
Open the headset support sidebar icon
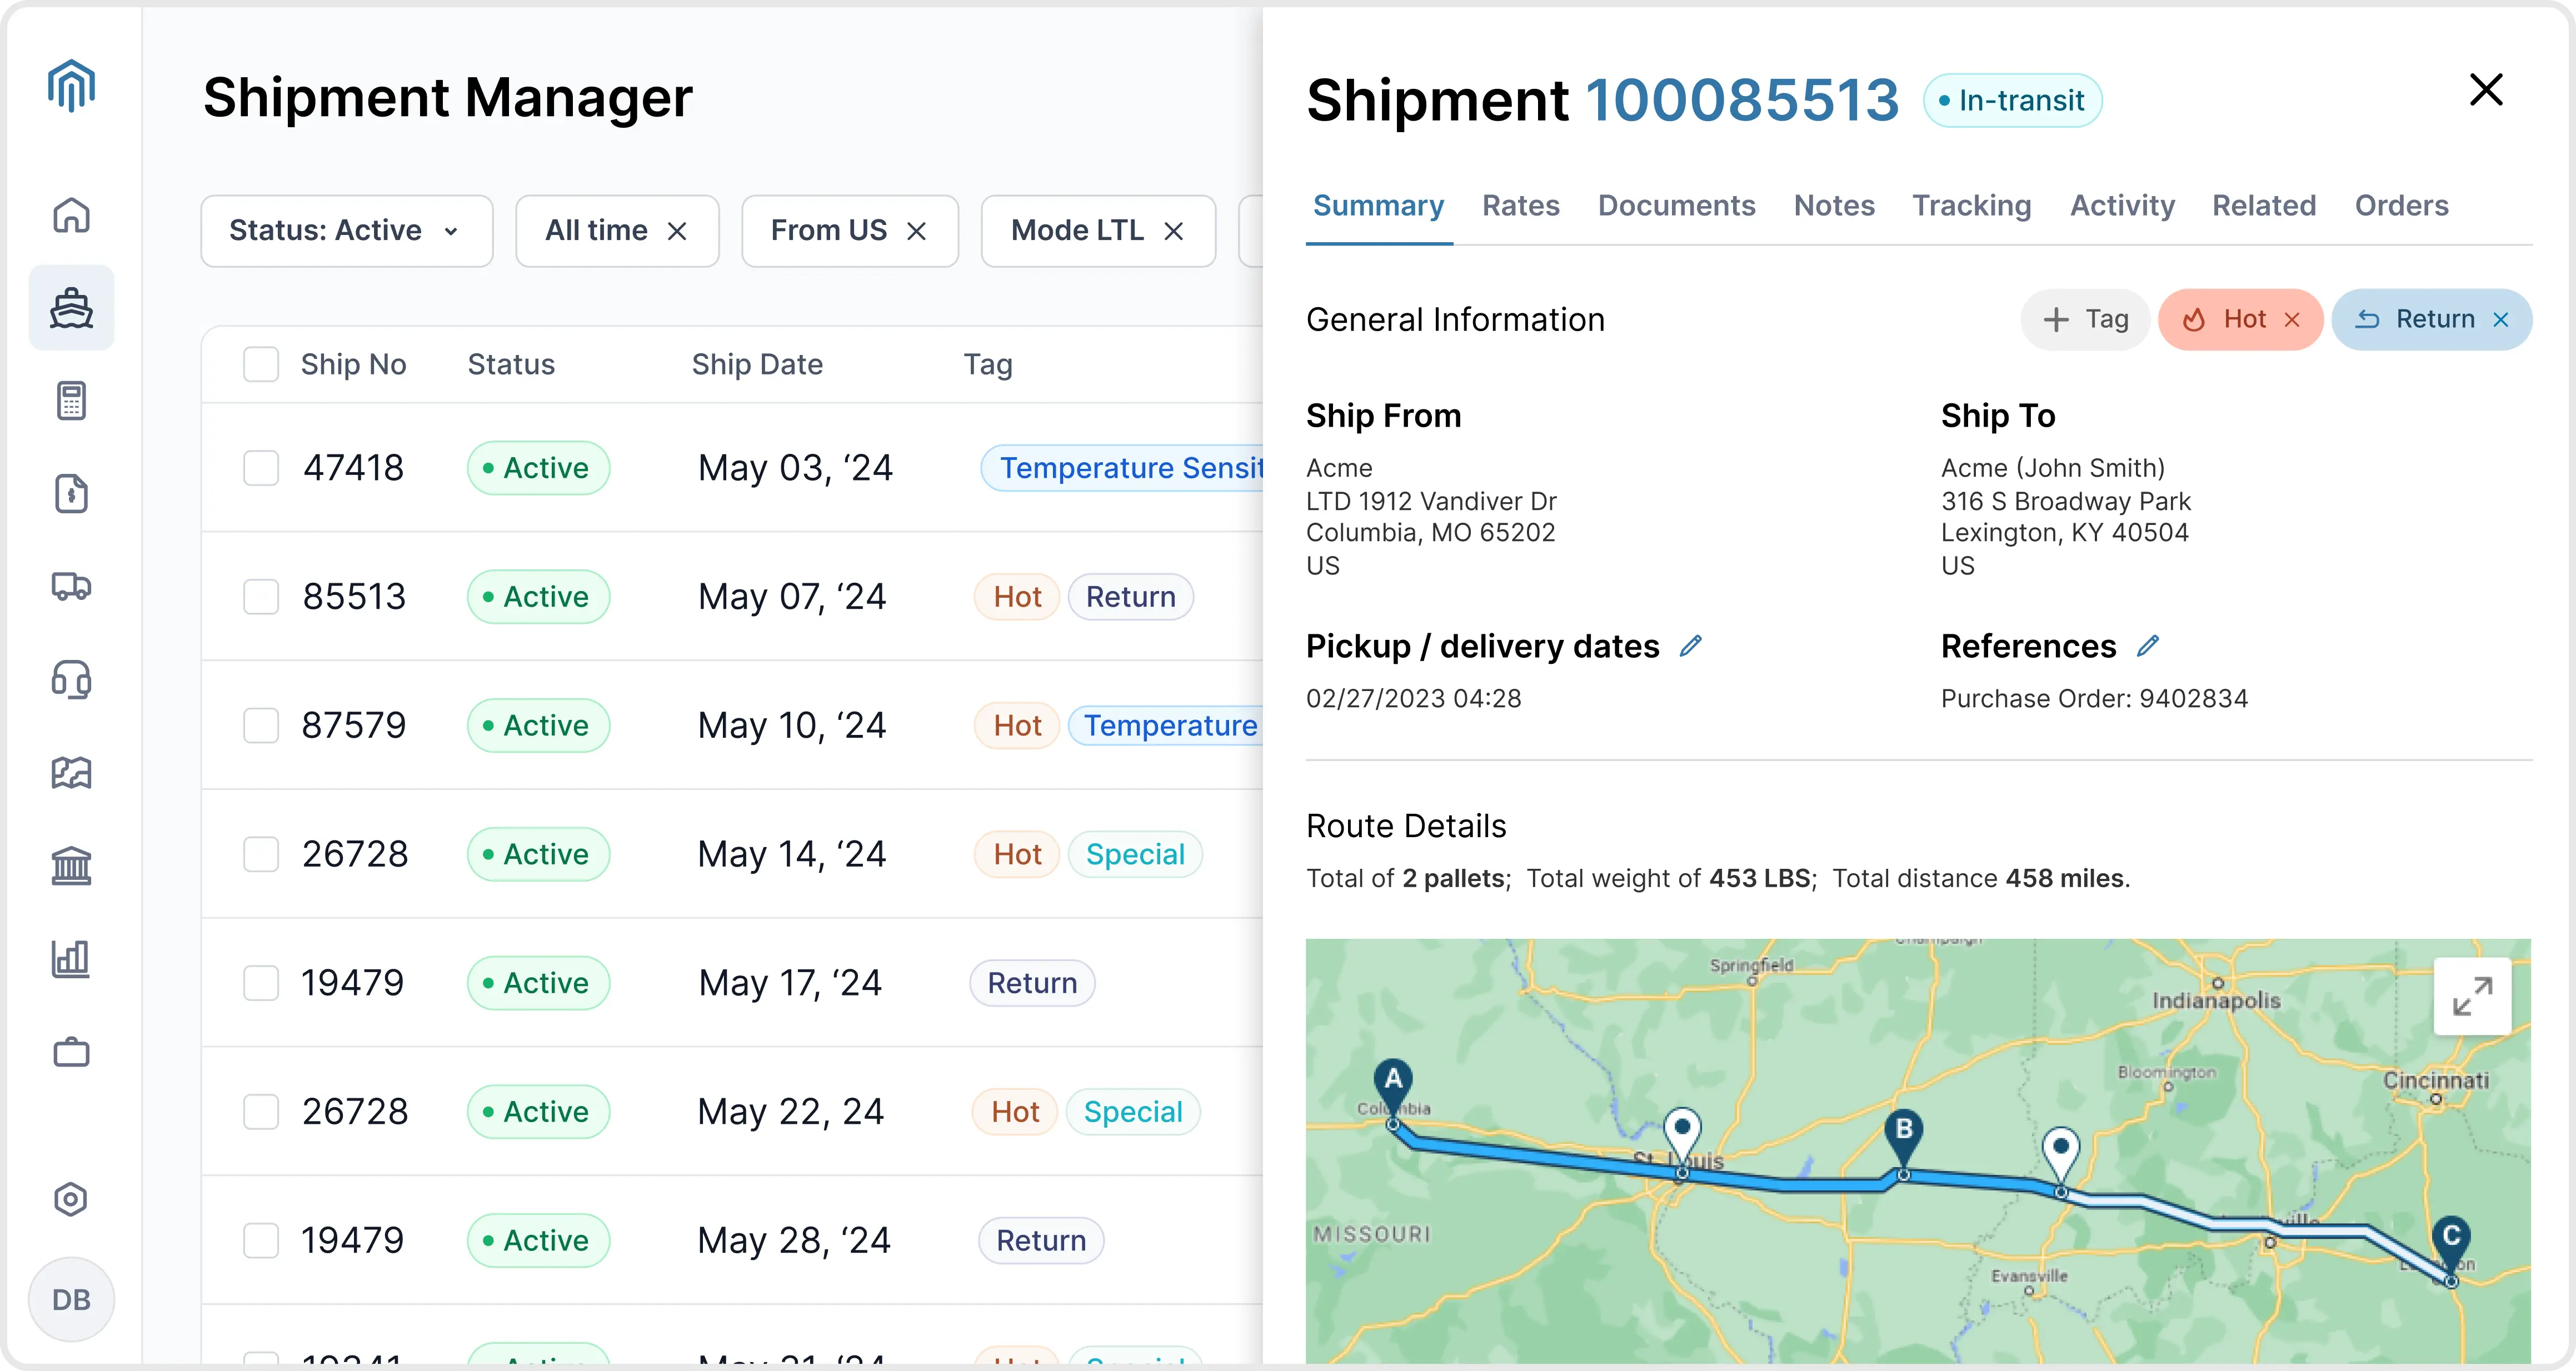tap(71, 679)
